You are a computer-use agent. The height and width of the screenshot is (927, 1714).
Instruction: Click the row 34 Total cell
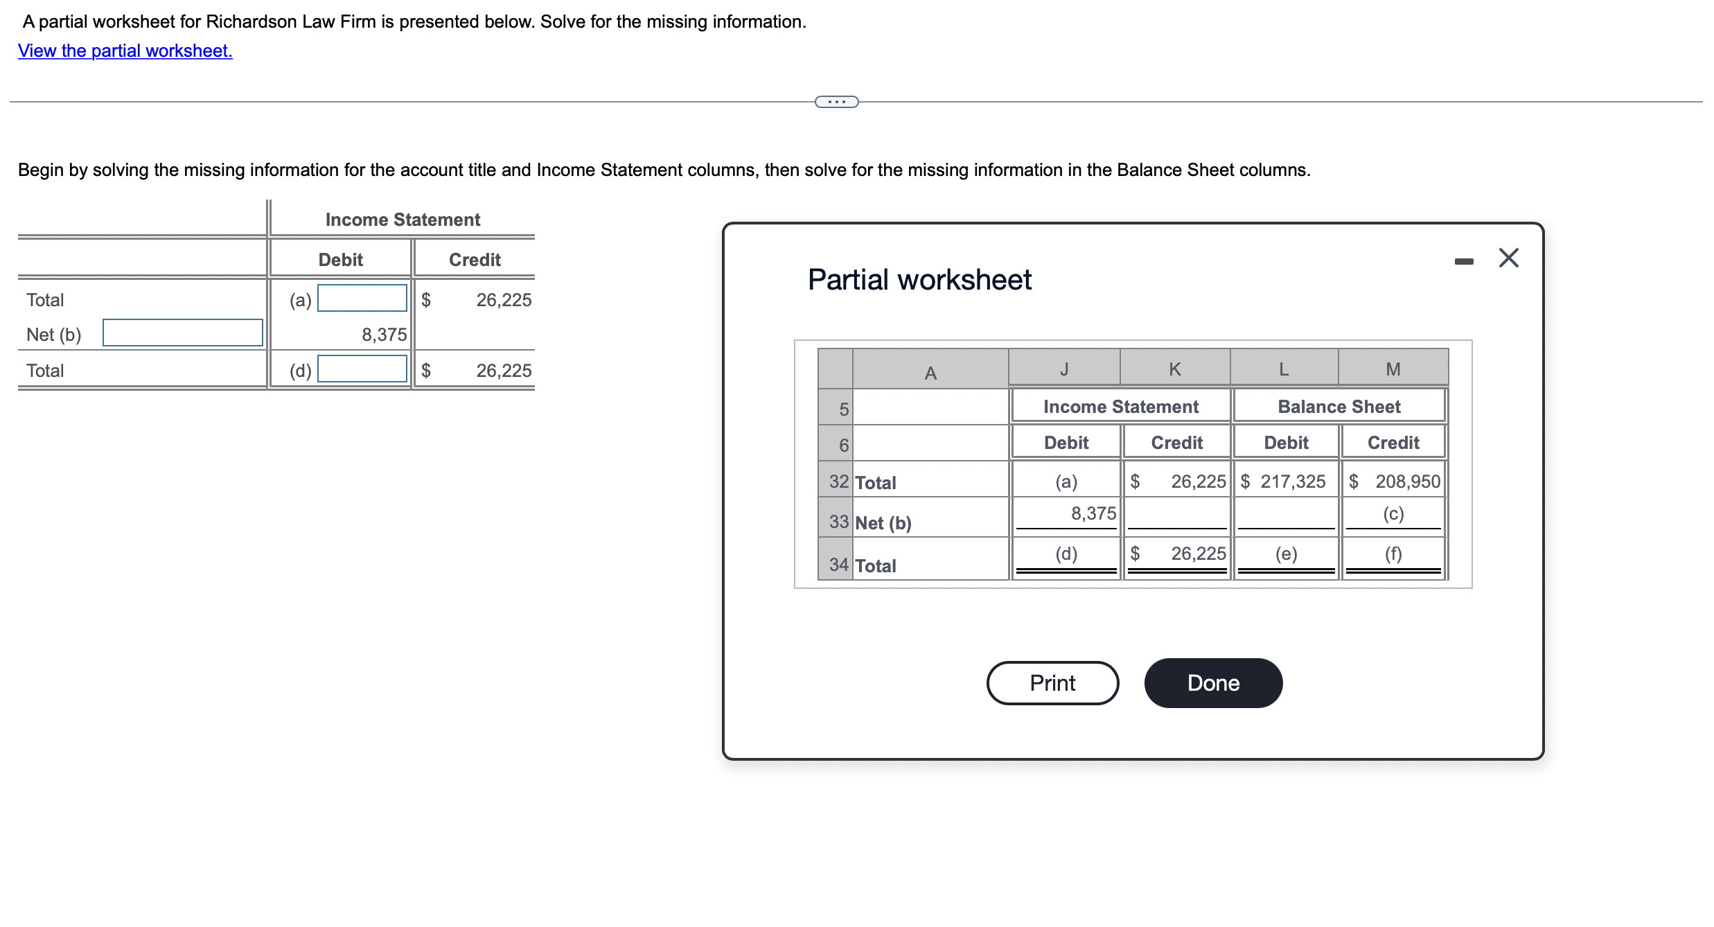point(875,565)
